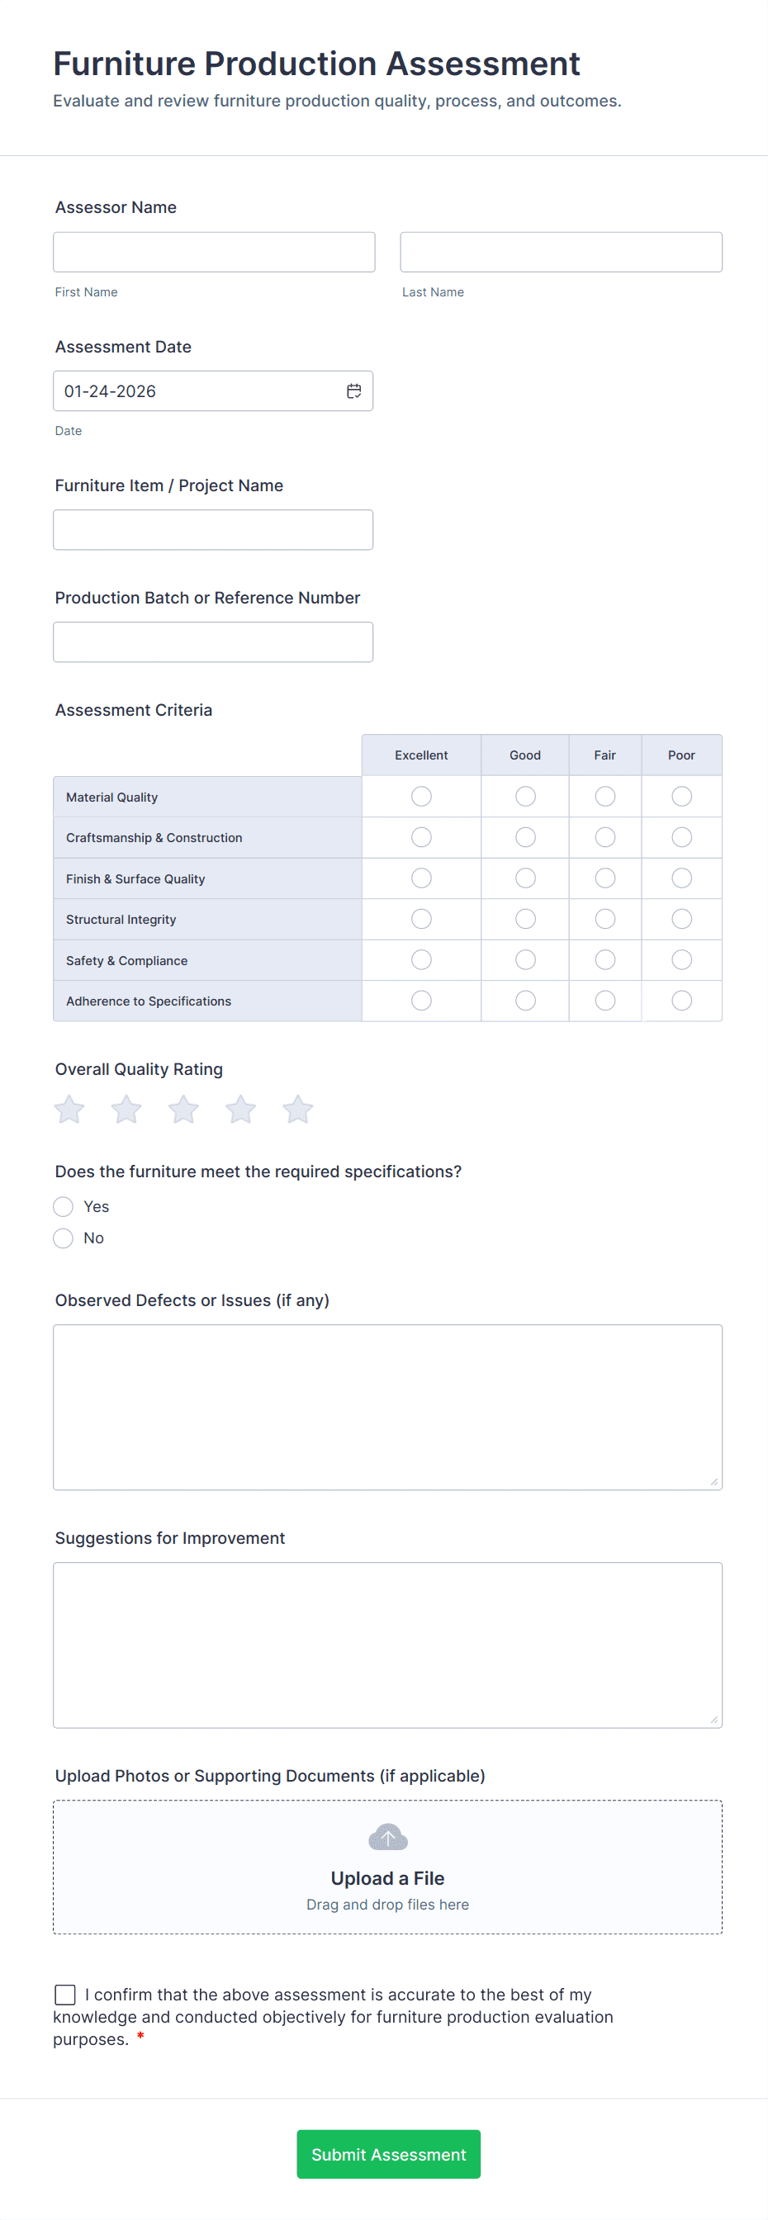Click the Submit Assessment button
This screenshot has width=768, height=2220.
[388, 2154]
